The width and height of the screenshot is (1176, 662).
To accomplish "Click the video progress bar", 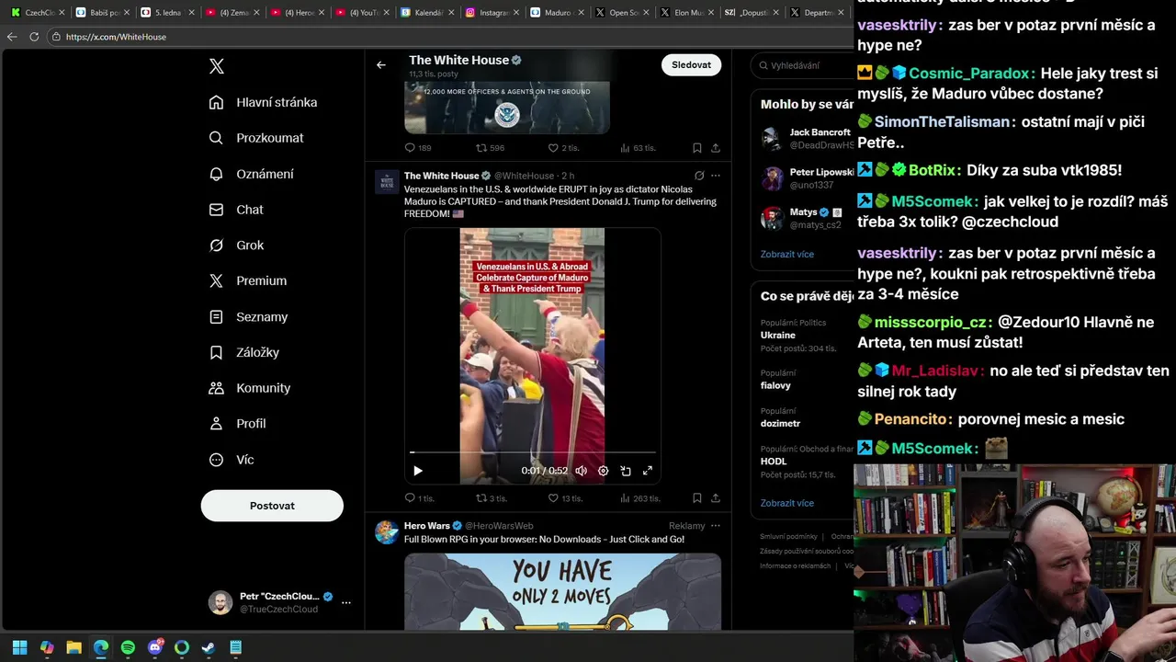I will tap(533, 453).
